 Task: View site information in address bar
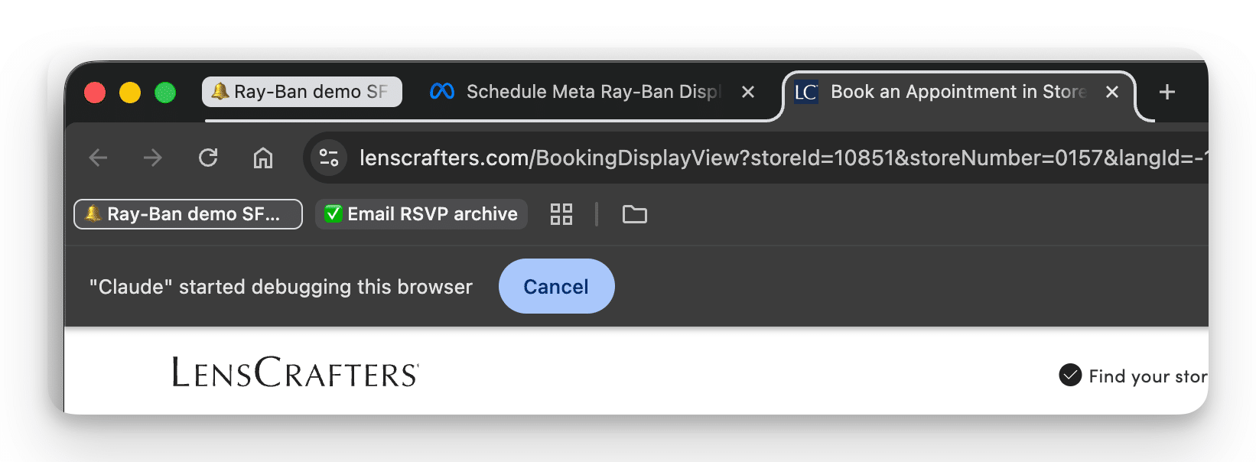[x=329, y=158]
